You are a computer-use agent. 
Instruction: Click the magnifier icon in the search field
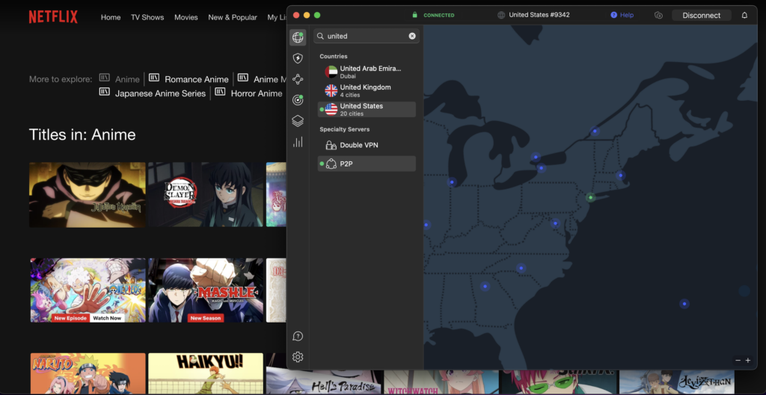(x=320, y=36)
